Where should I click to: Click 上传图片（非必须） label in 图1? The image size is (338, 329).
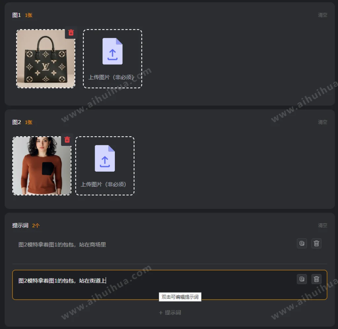coord(111,77)
